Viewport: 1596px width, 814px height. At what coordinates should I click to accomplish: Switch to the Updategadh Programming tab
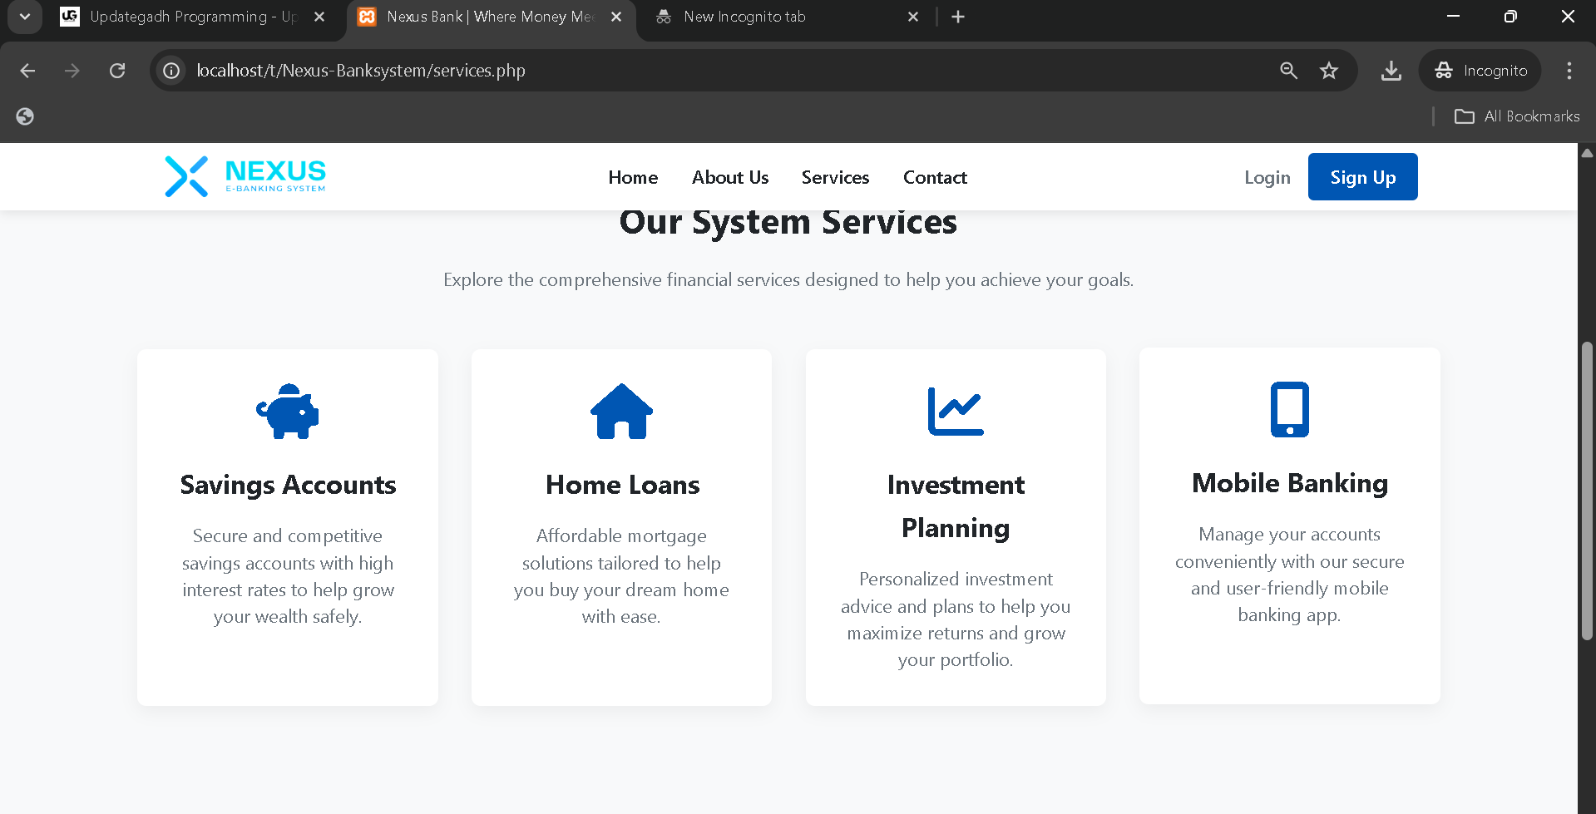(191, 17)
